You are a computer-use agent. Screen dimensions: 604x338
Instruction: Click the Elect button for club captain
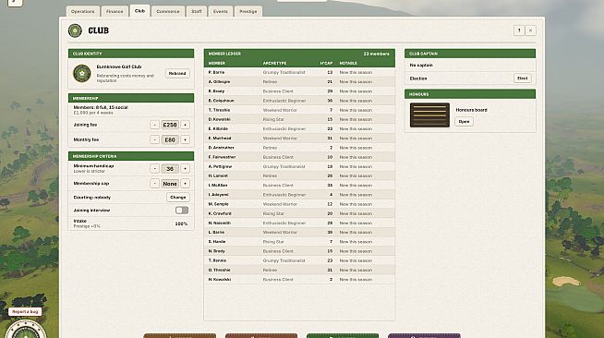(523, 78)
